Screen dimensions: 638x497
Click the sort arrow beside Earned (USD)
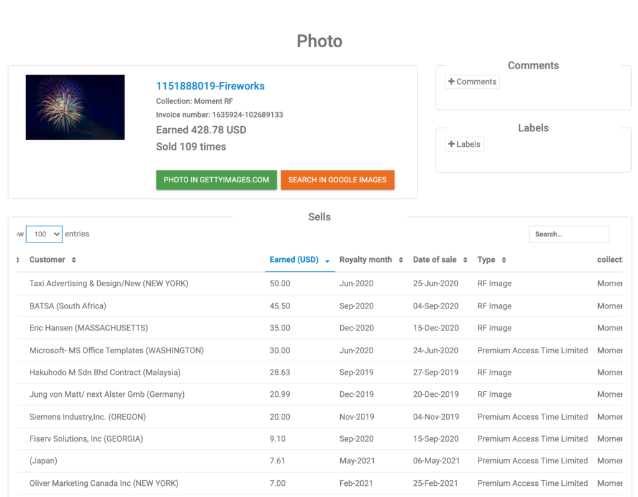click(x=327, y=261)
